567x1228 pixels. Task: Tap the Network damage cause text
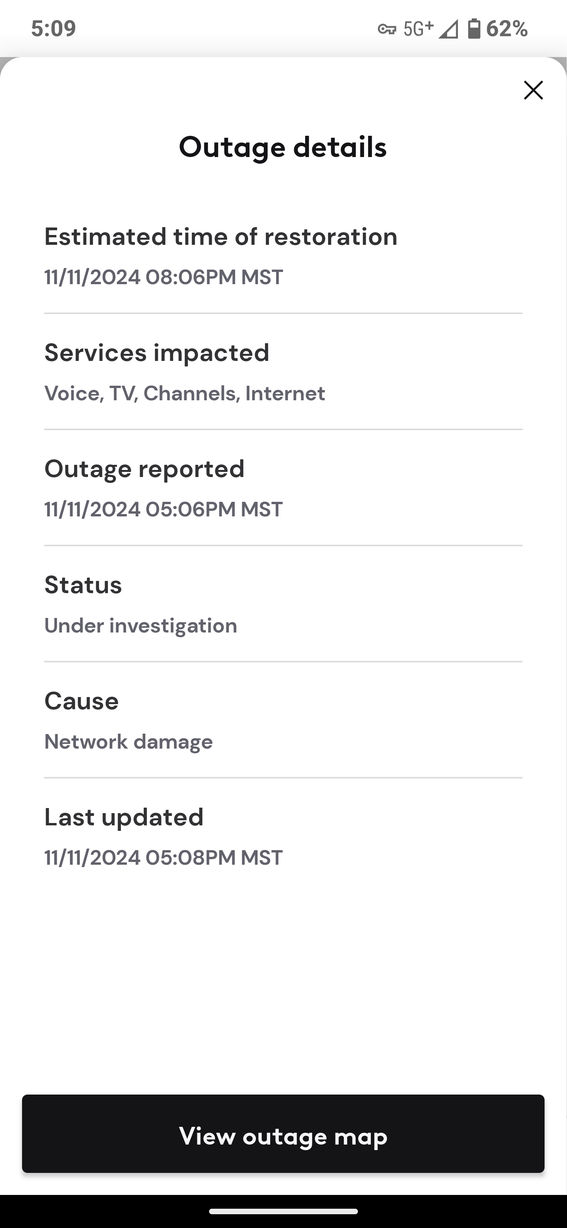coord(129,742)
